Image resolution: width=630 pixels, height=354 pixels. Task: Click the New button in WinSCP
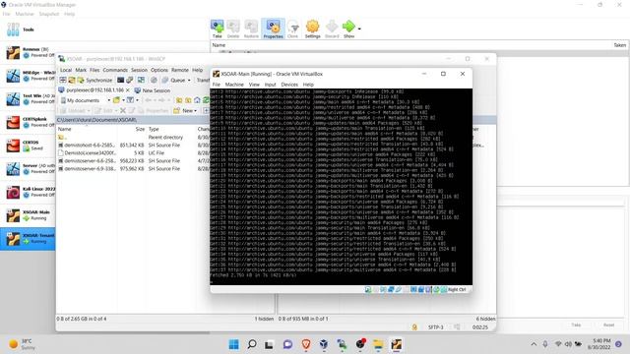tap(185, 110)
